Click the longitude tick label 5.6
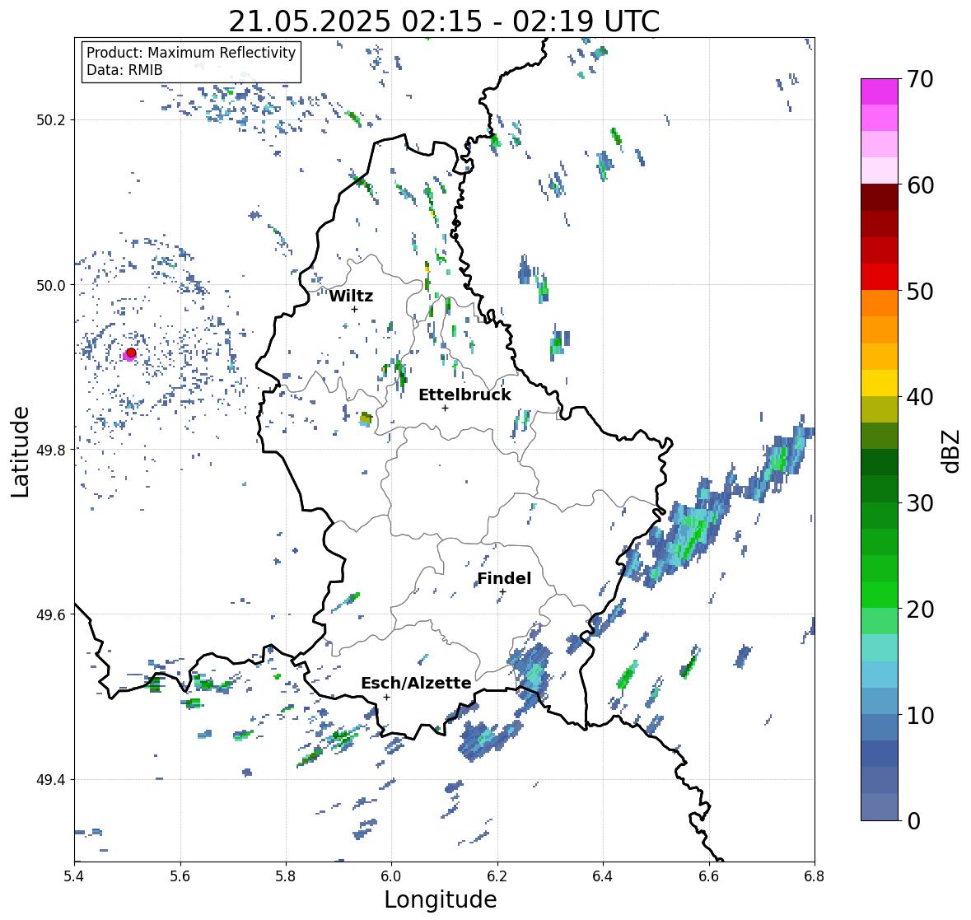 [180, 876]
